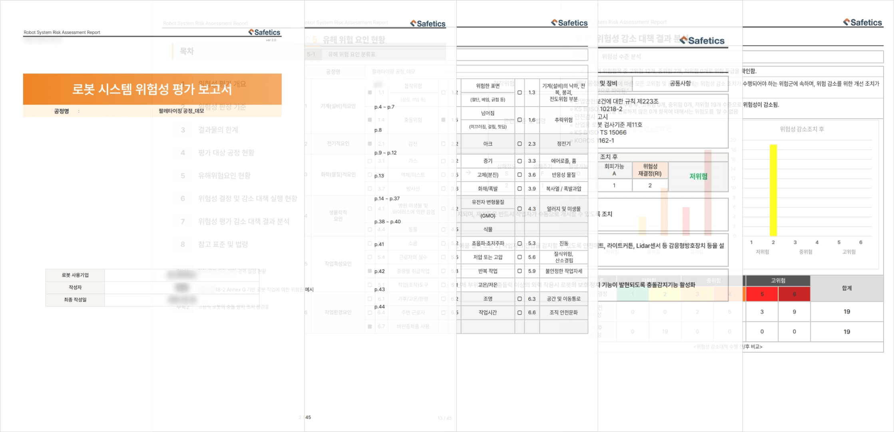Select the 로봇 사용기업 row label
The width and height of the screenshot is (894, 432).
point(75,275)
